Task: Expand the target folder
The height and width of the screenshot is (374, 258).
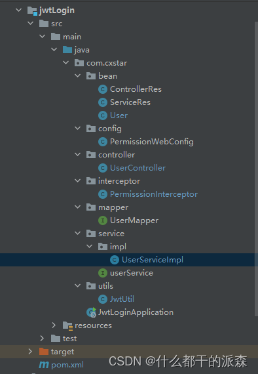Action: 30,351
